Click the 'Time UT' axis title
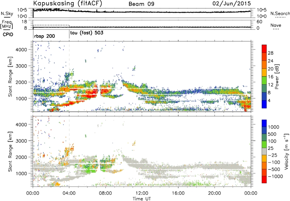Image resolution: width=290 pixels, height=201 pixels. pos(142,199)
